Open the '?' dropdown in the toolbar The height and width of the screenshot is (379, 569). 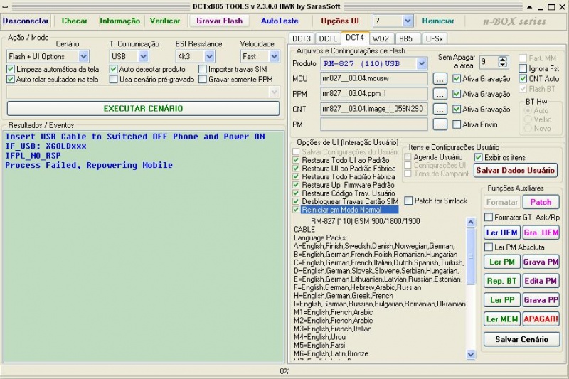click(x=408, y=21)
